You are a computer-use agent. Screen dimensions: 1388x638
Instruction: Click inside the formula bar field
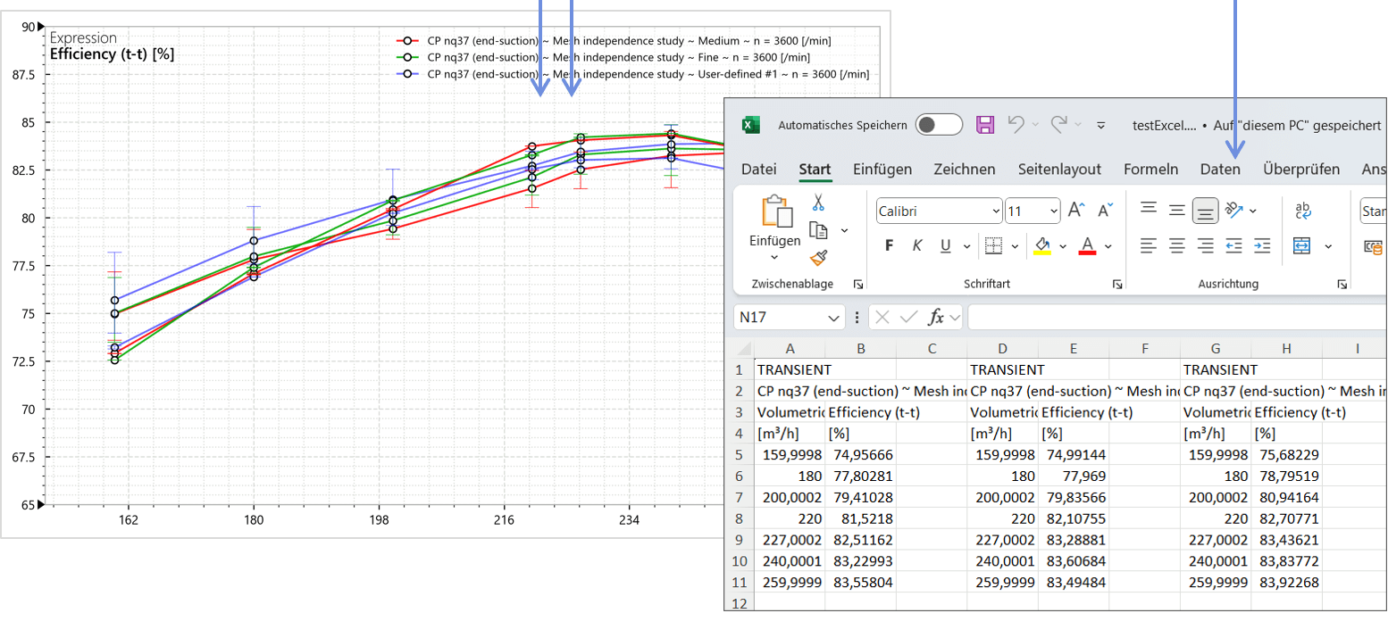1177,317
